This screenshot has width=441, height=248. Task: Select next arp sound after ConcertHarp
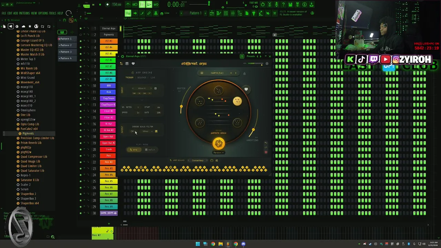pyautogui.click(x=207, y=160)
